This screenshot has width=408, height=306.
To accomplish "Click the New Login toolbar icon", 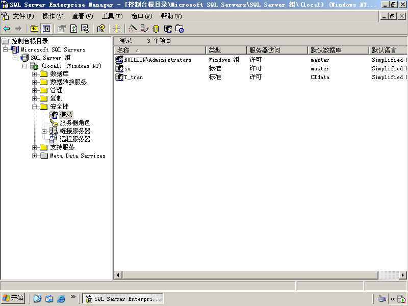I will click(x=168, y=29).
